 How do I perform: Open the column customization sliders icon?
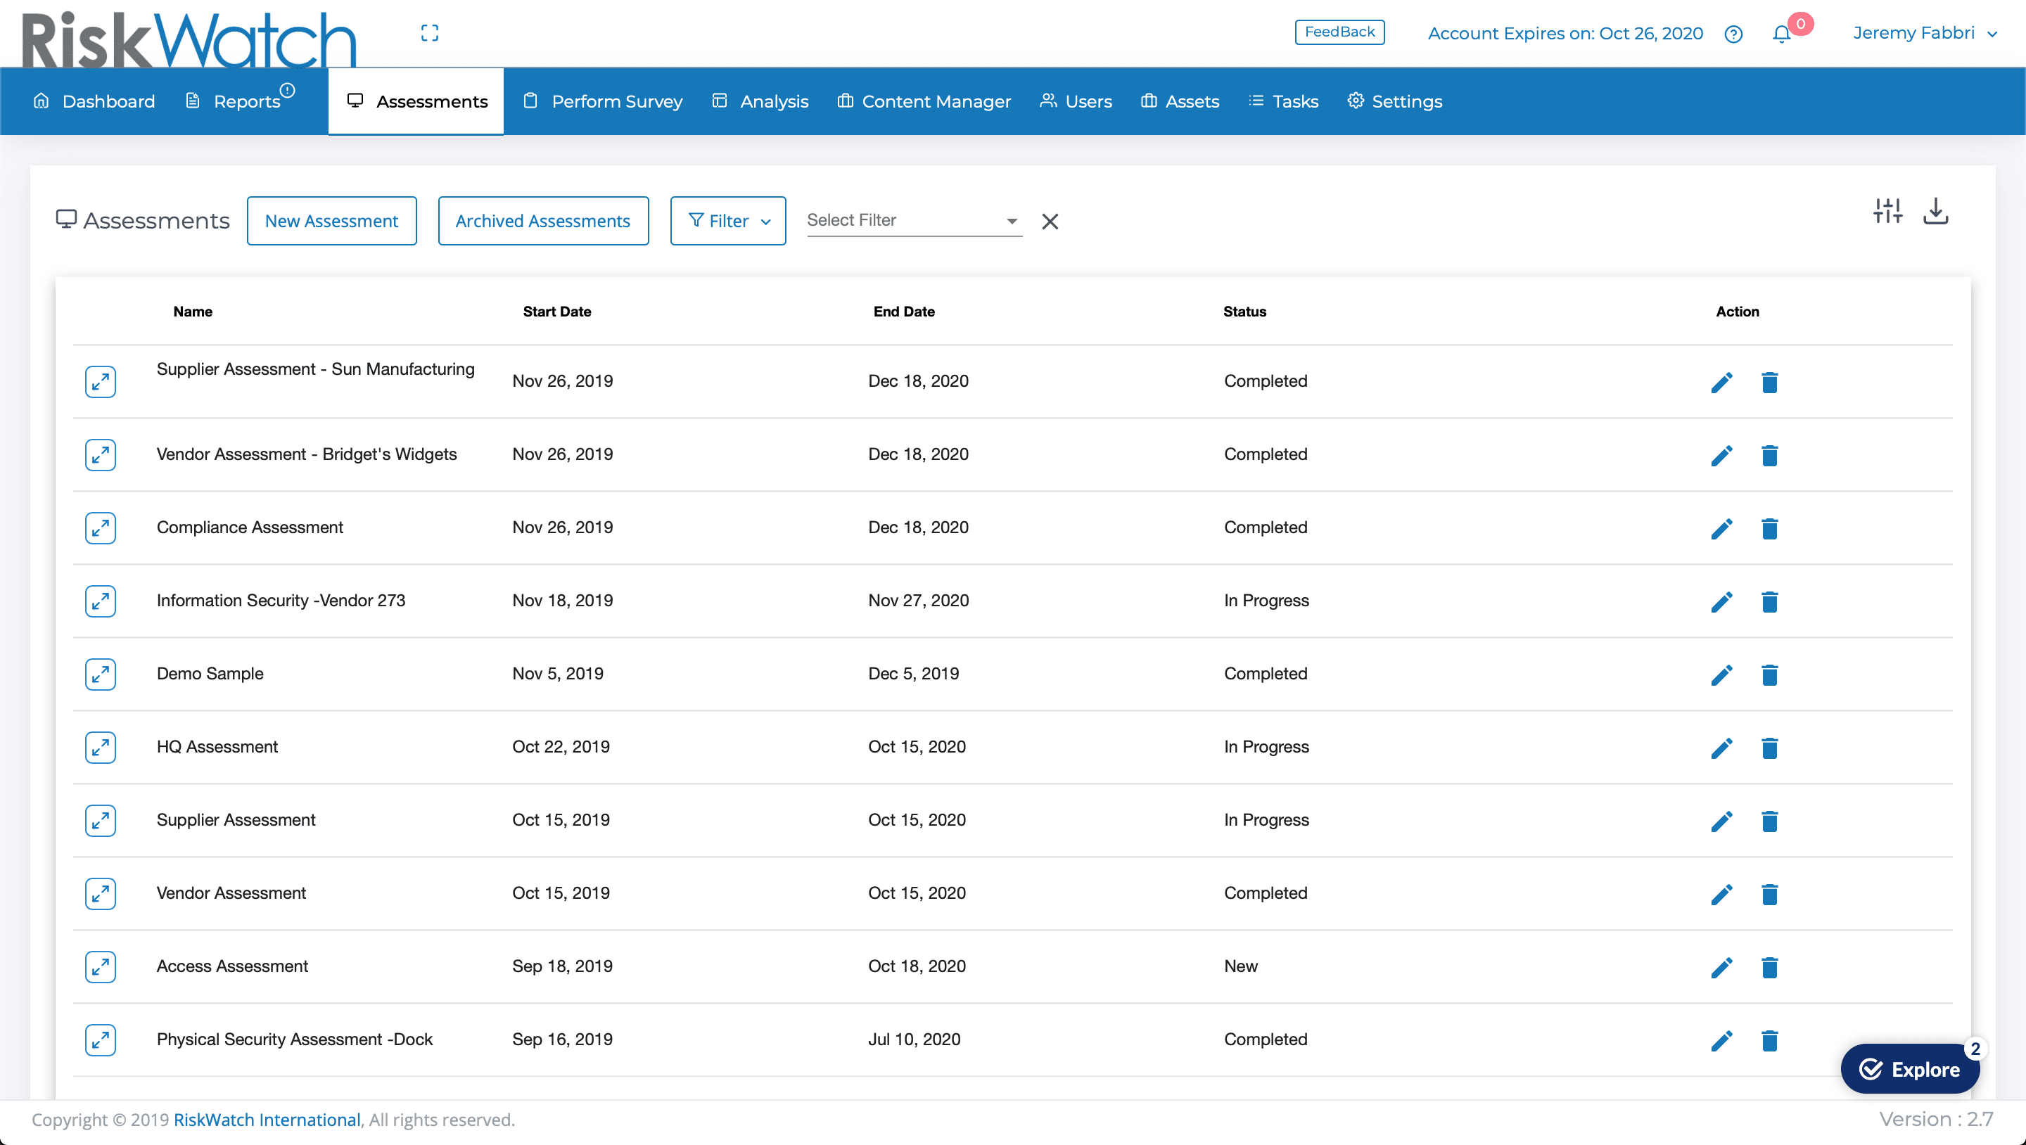pyautogui.click(x=1887, y=211)
